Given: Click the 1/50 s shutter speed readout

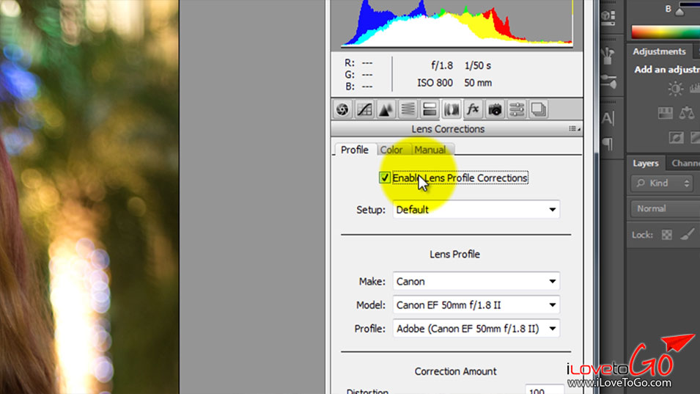Looking at the screenshot, I should click(478, 66).
